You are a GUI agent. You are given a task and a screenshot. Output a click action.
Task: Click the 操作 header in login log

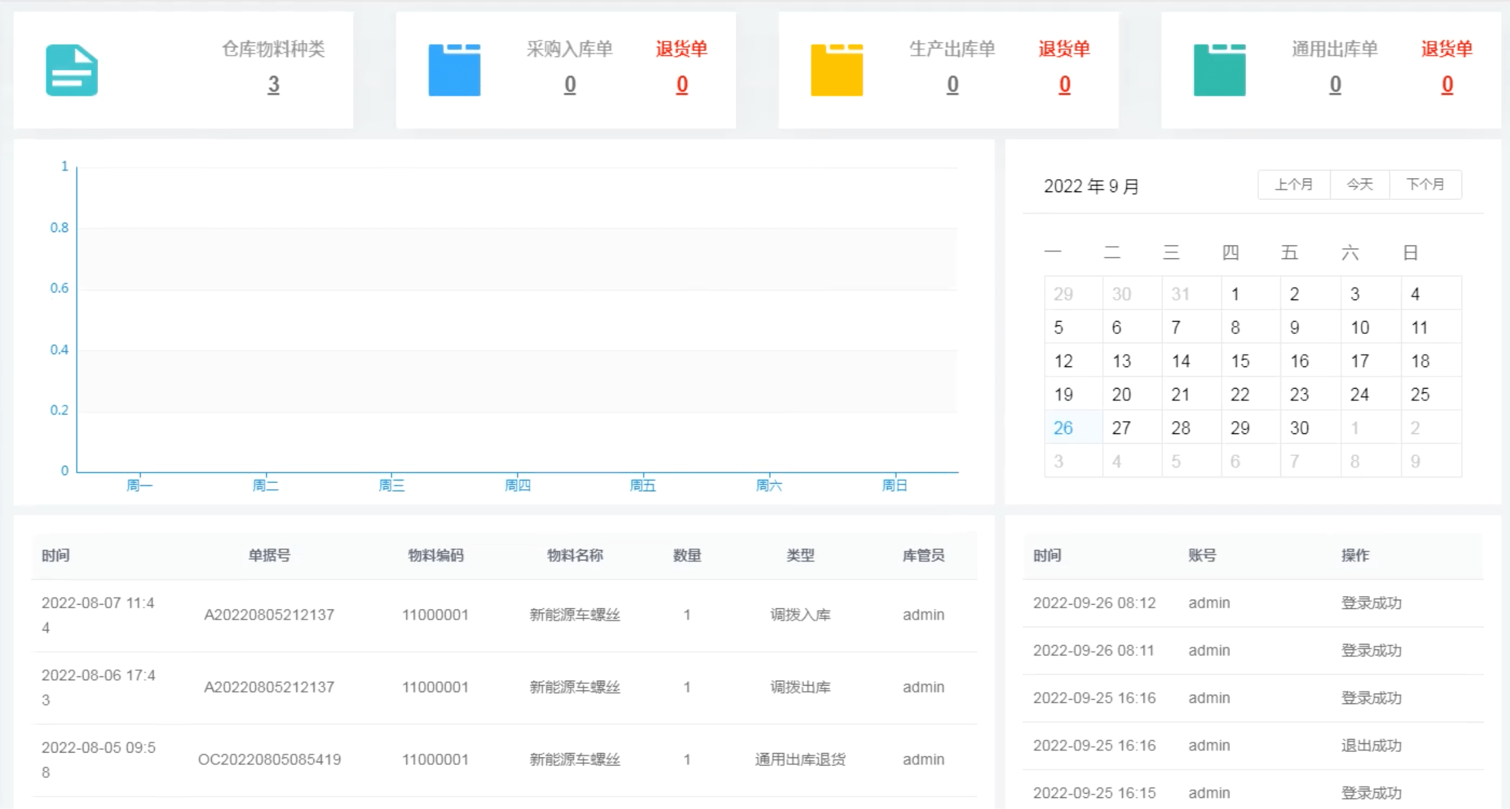pos(1355,555)
